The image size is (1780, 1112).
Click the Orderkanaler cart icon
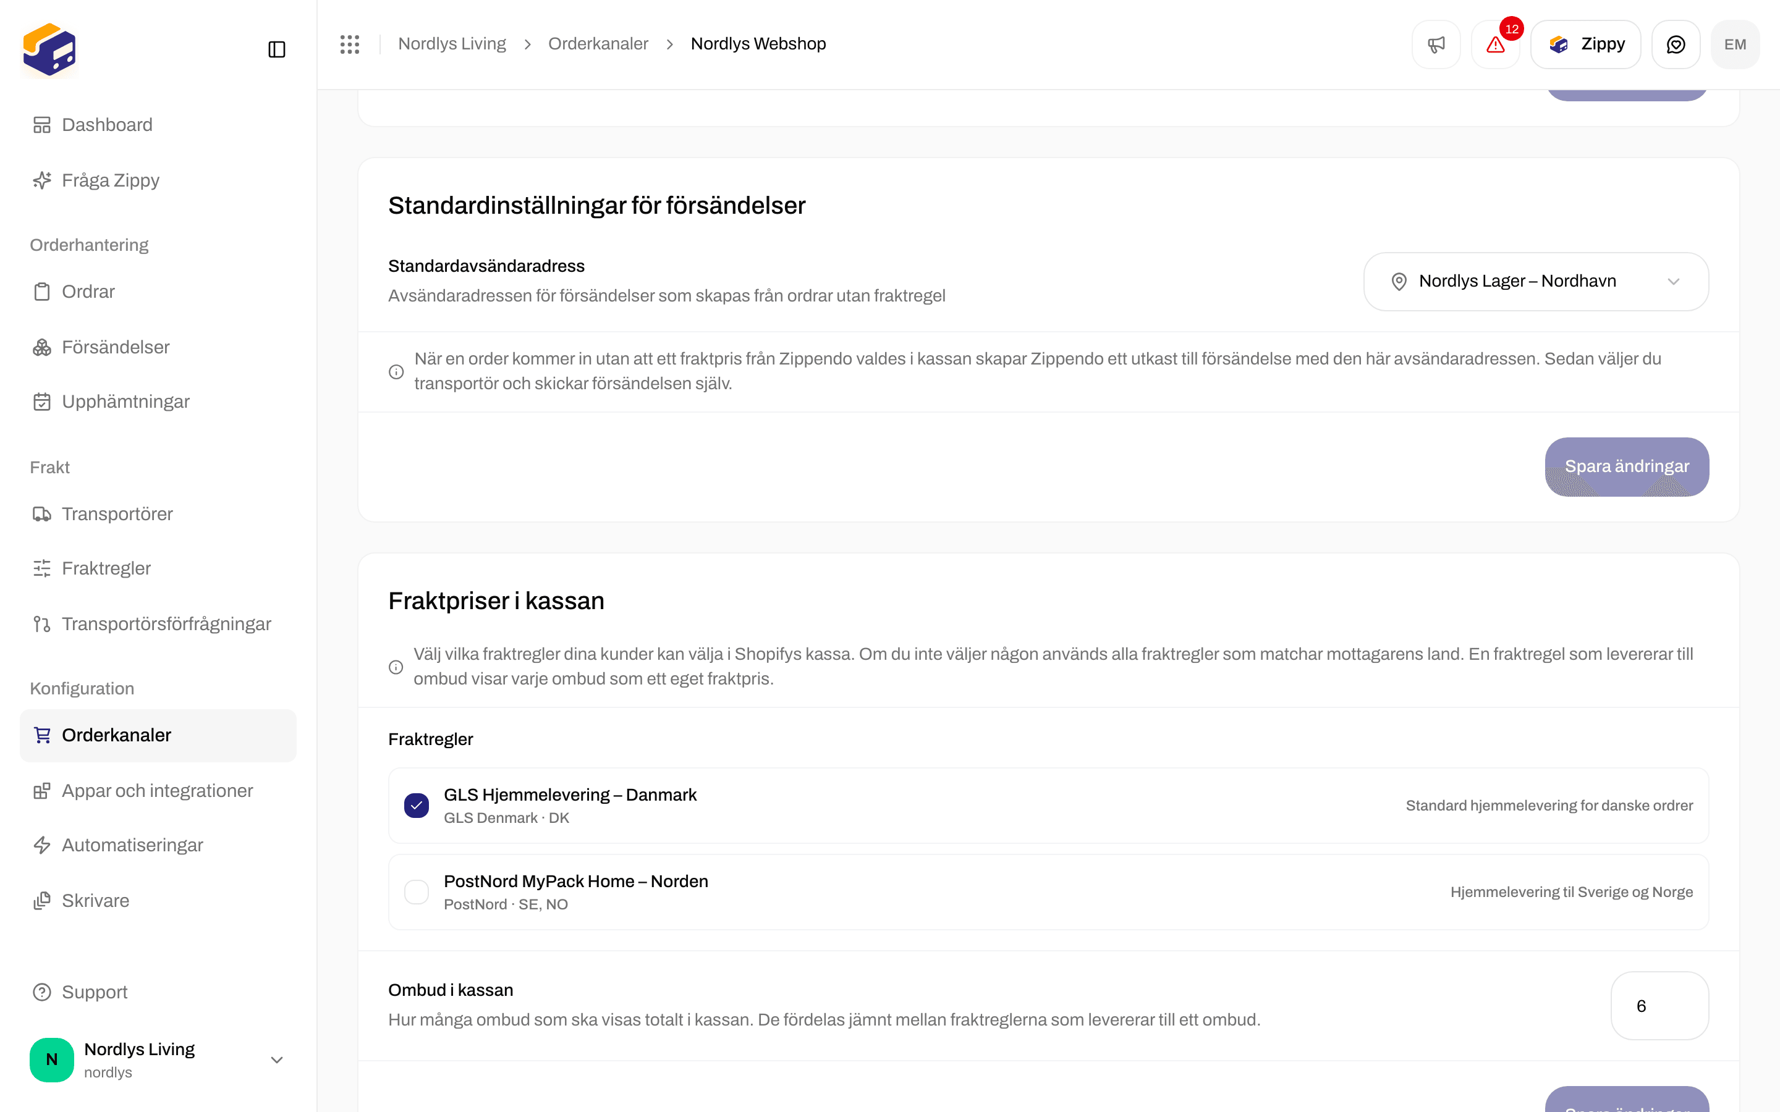pos(42,735)
